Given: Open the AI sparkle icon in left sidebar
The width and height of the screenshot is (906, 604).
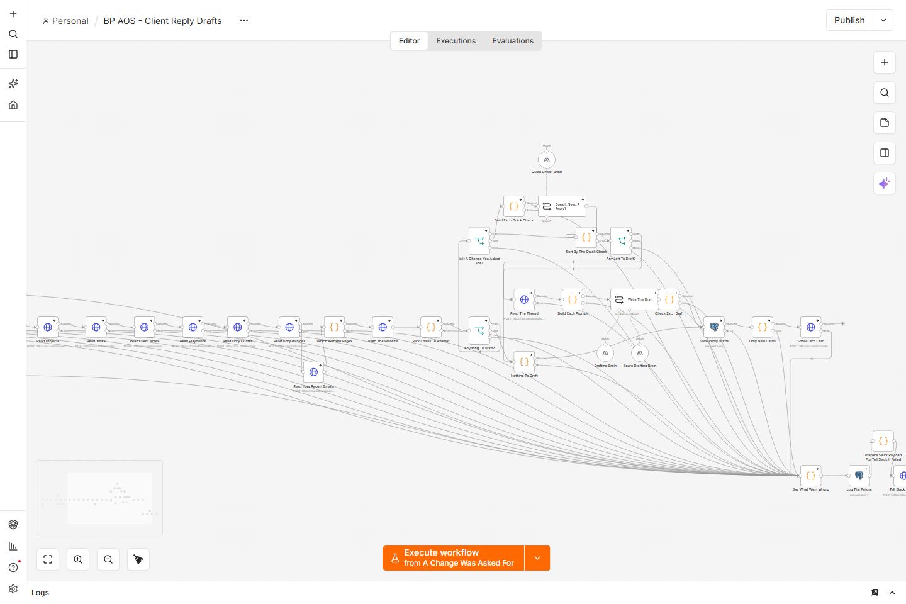Looking at the screenshot, I should point(13,84).
